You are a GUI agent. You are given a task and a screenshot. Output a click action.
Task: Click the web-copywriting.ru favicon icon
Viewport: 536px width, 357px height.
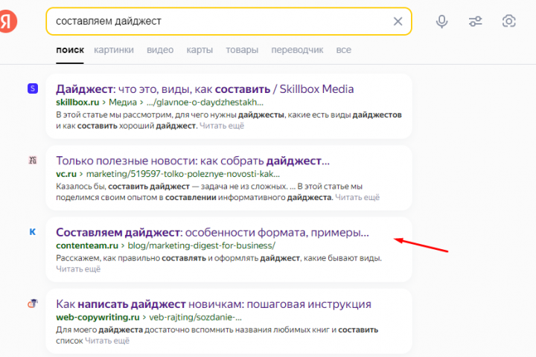(33, 303)
